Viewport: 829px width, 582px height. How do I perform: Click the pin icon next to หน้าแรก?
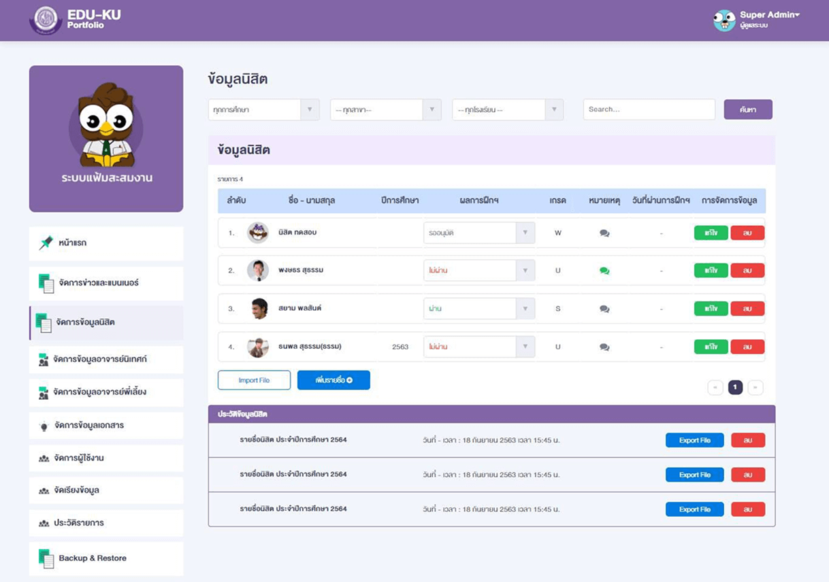[x=46, y=243]
